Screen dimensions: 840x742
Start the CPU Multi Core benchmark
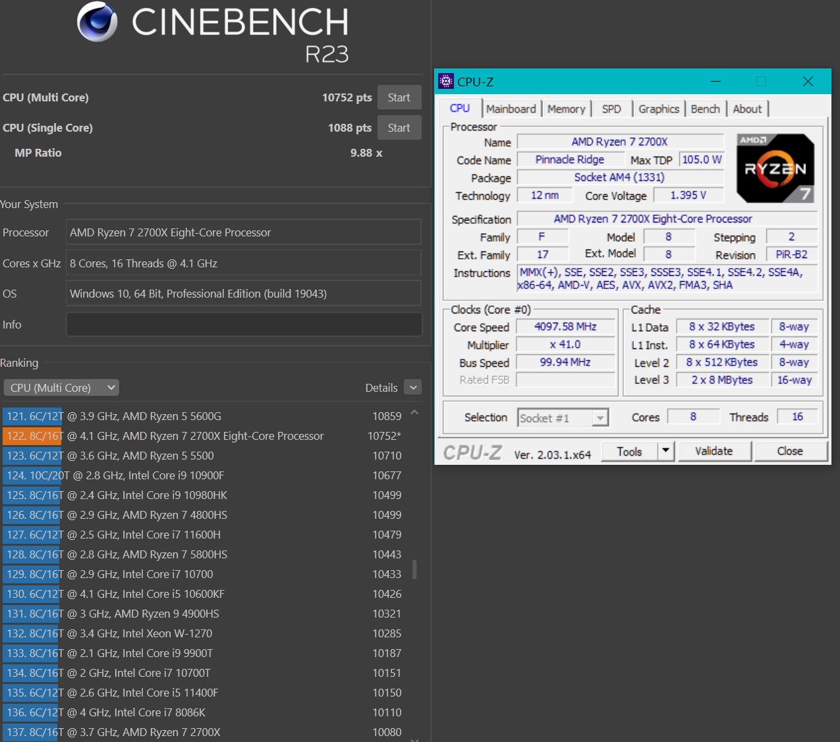coord(399,97)
